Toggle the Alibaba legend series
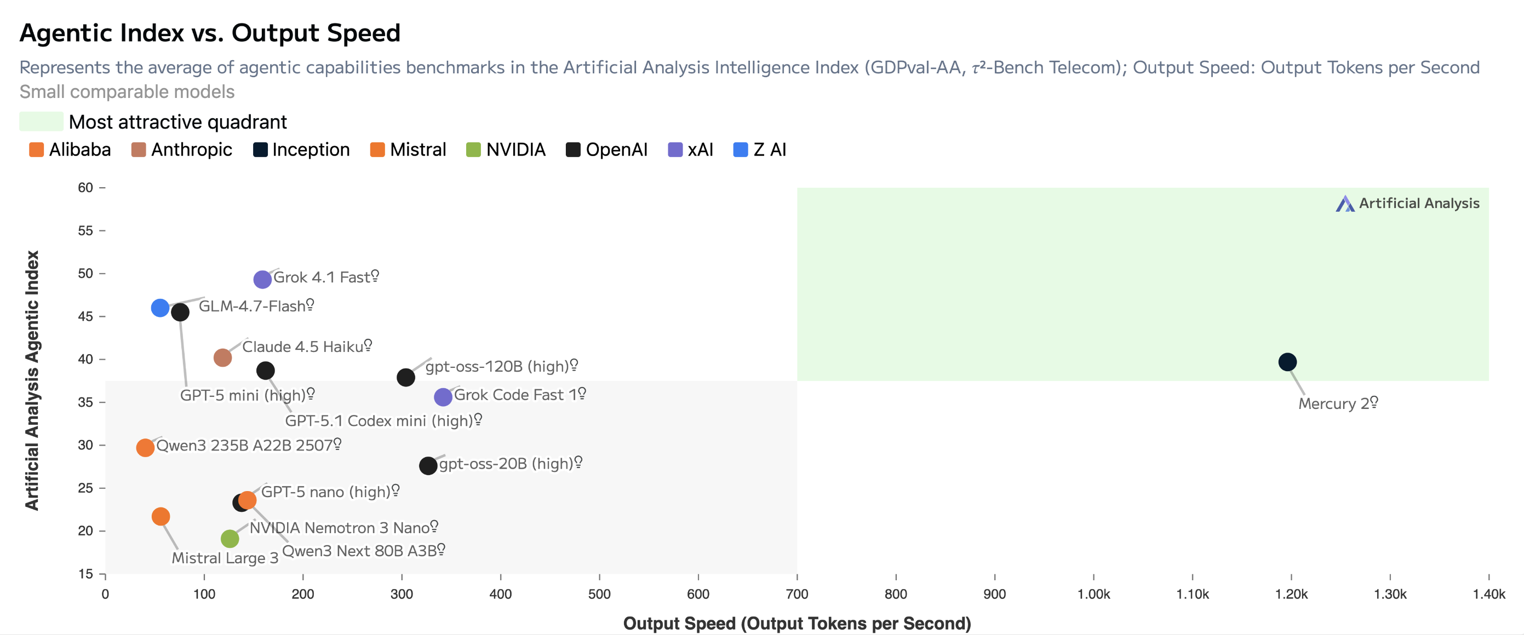 point(70,149)
